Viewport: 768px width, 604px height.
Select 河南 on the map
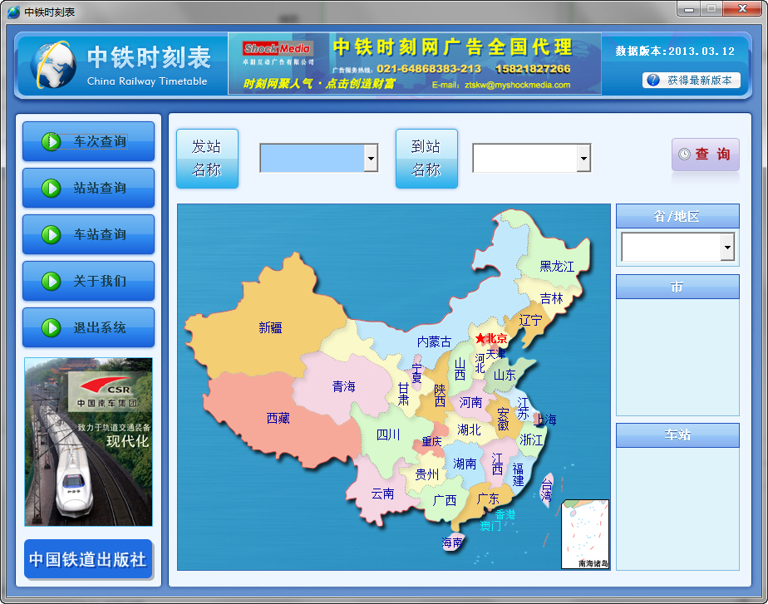470,402
